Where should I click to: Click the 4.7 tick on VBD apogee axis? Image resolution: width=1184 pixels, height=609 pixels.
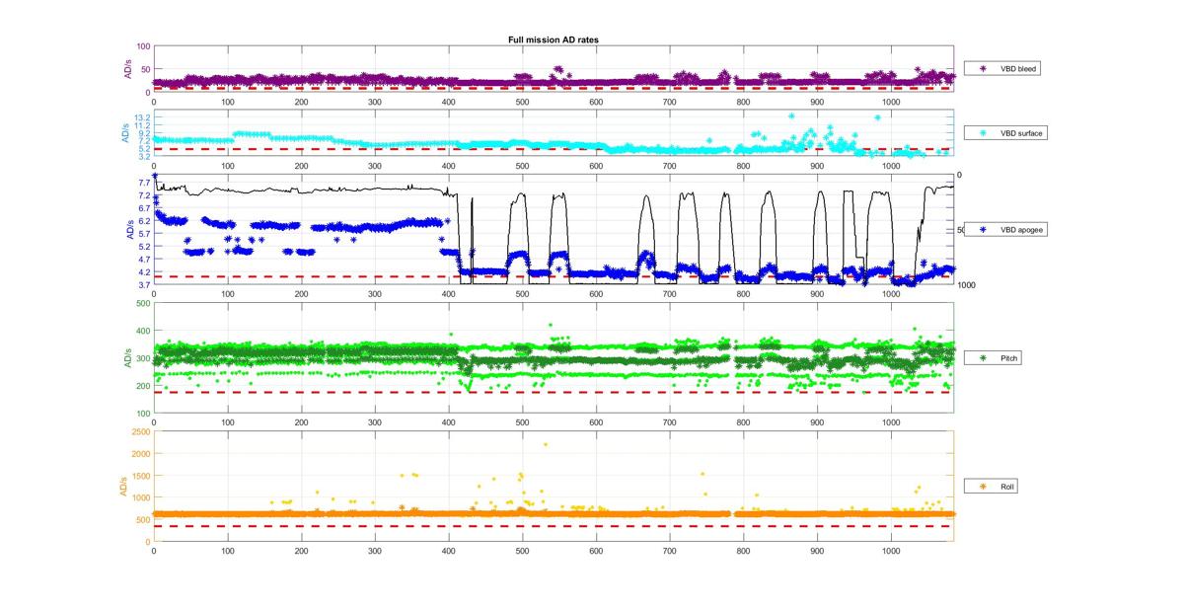144,259
